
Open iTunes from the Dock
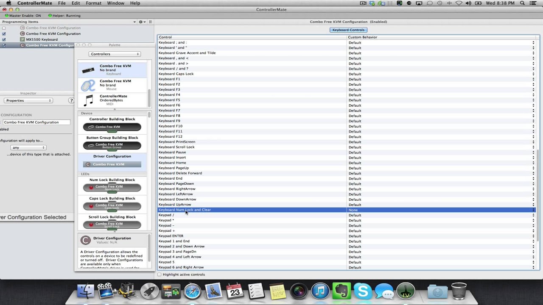click(320, 291)
